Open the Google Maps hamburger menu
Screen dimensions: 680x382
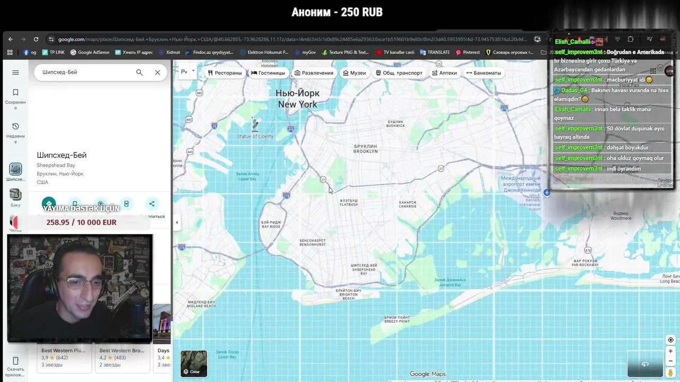(15, 73)
